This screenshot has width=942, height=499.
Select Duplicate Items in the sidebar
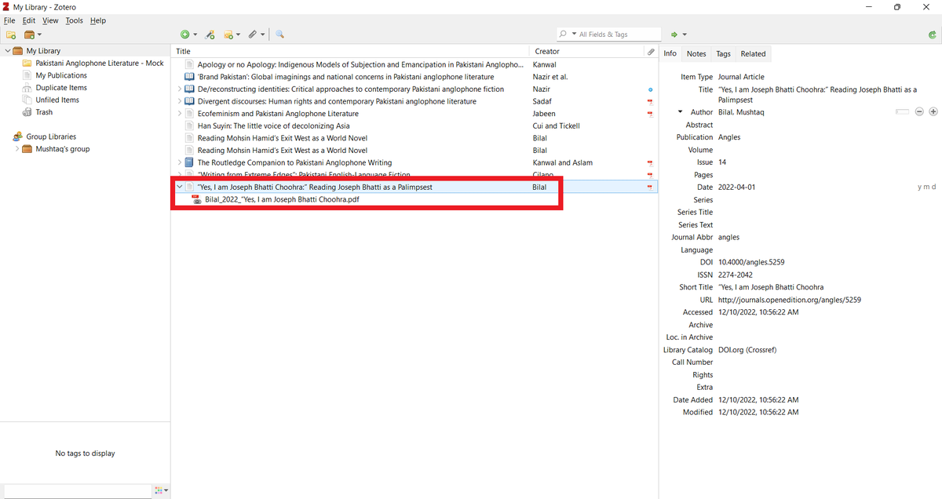coord(61,88)
